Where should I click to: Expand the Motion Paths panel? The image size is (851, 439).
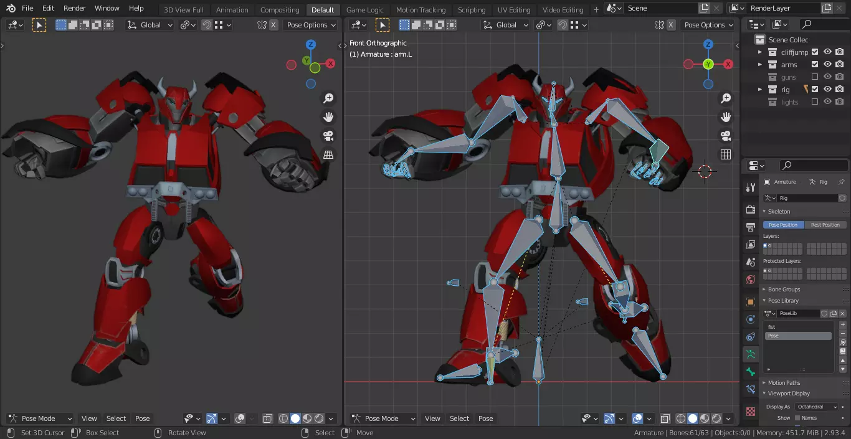pyautogui.click(x=784, y=383)
